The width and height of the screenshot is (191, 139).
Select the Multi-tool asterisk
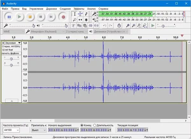[x=86, y=20]
